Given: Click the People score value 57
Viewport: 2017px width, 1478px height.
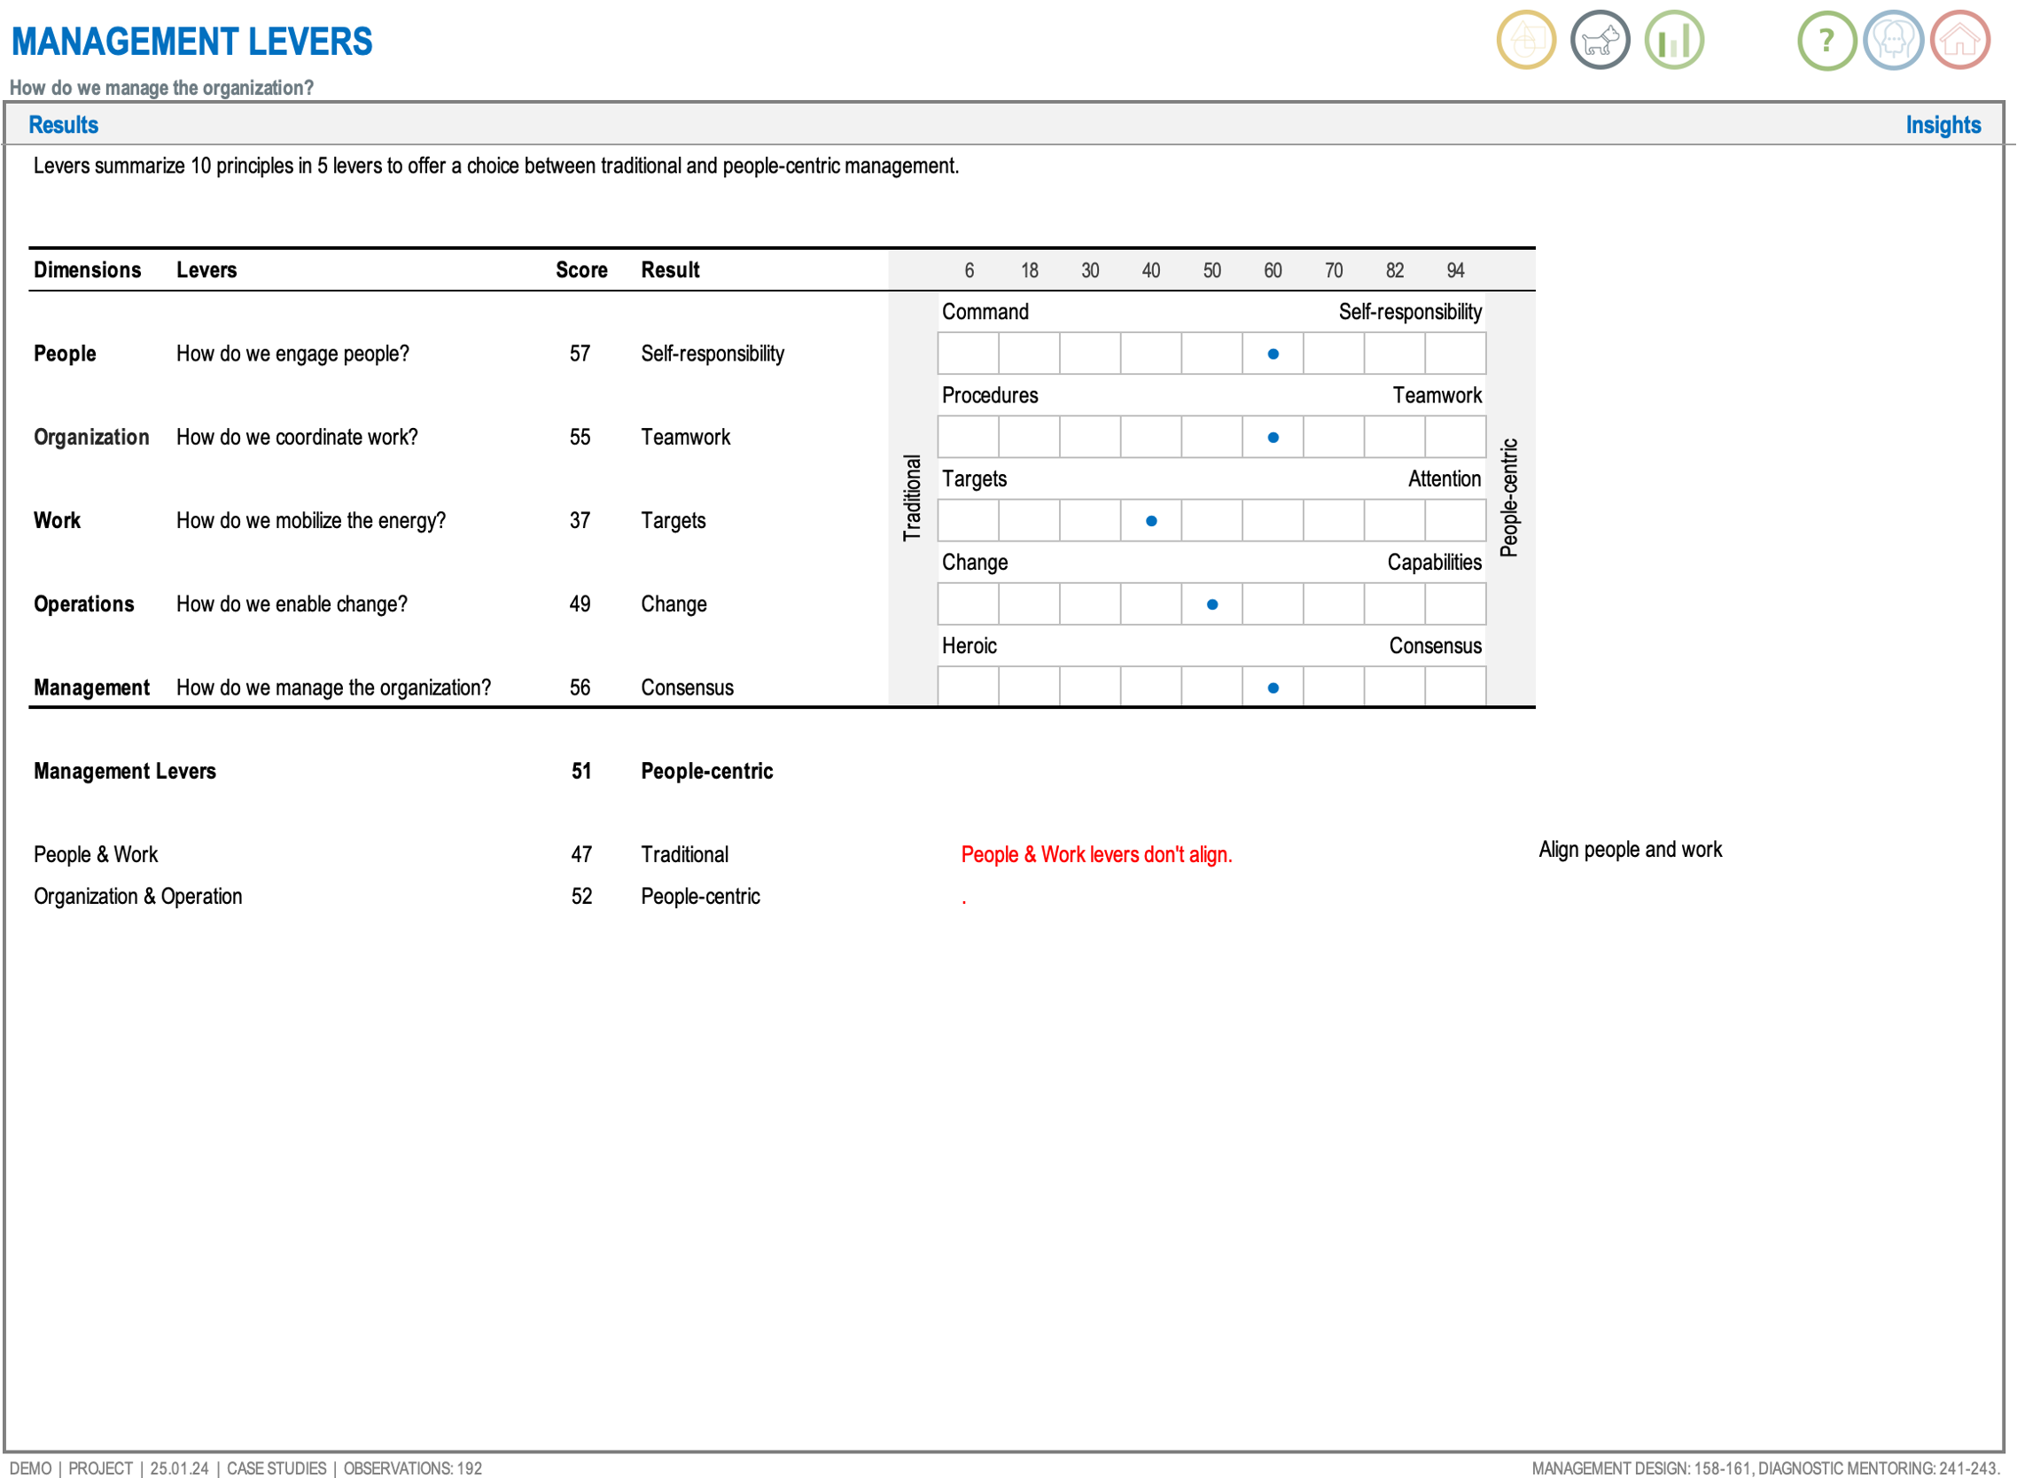Looking at the screenshot, I should point(580,354).
